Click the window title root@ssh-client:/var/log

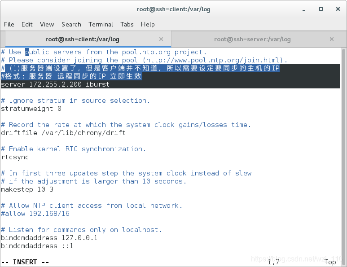[173, 9]
